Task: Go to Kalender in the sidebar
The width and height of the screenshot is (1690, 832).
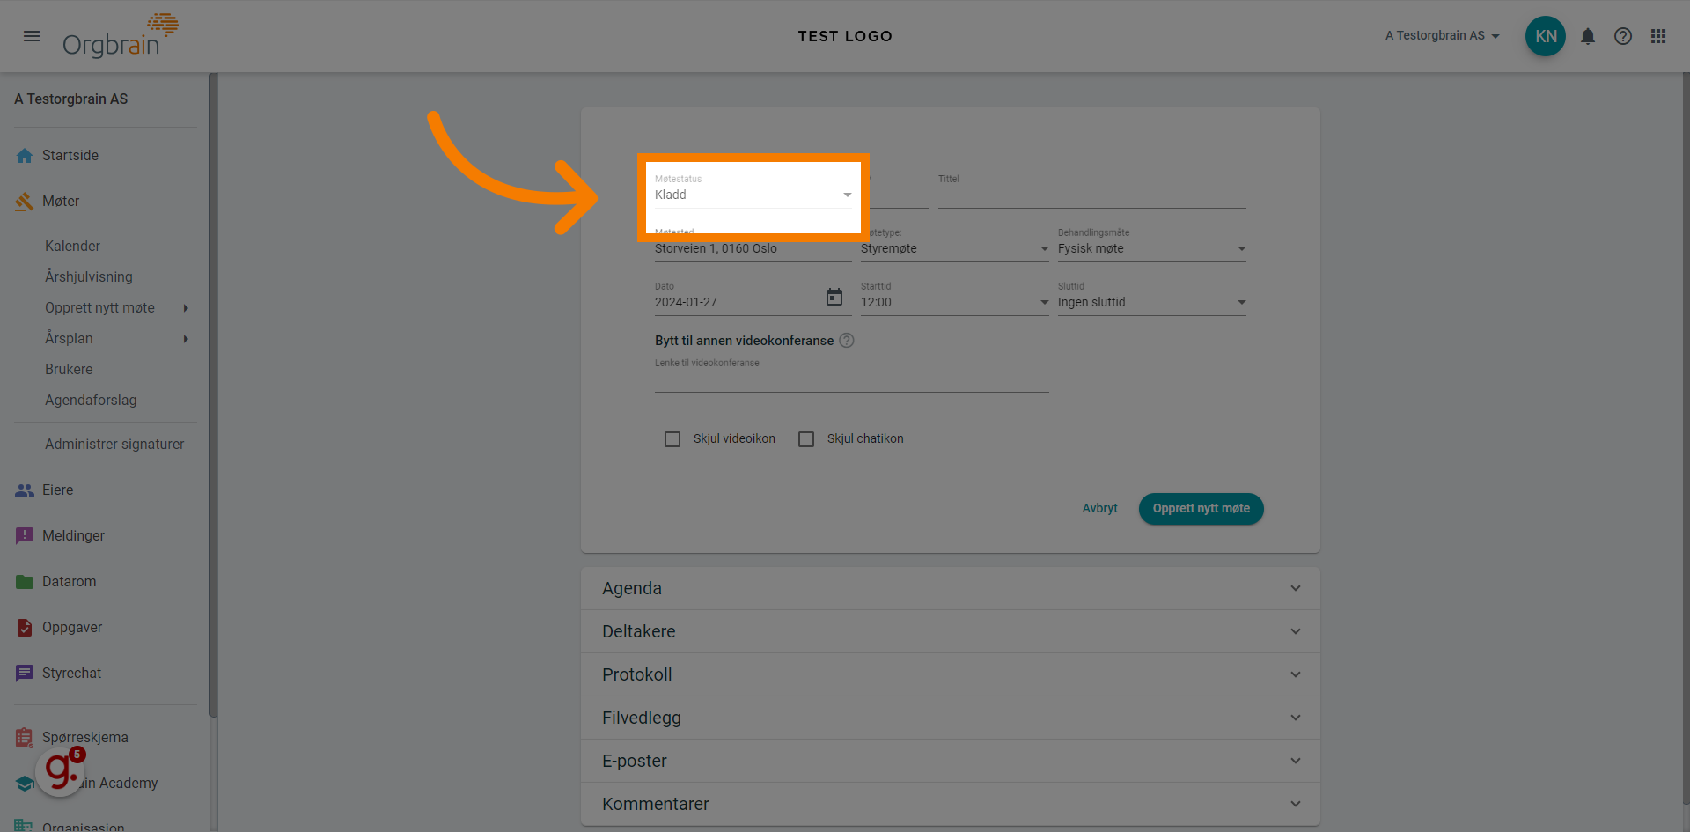Action: pos(72,247)
